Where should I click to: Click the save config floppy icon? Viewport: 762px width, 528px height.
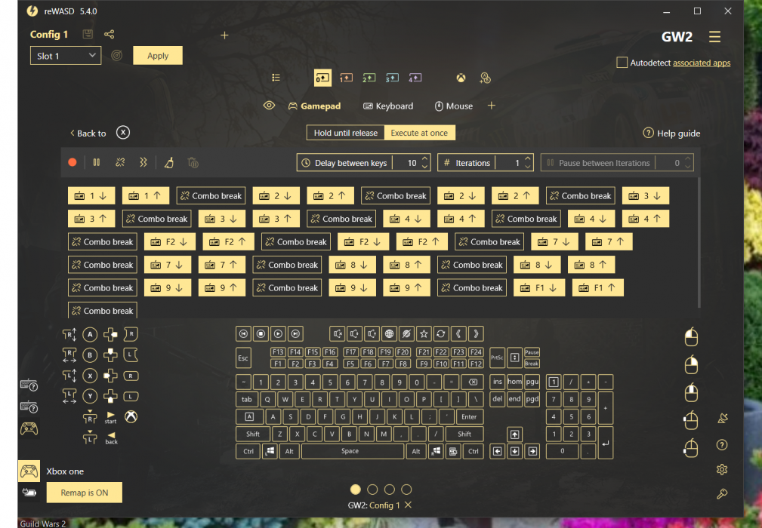(x=88, y=34)
